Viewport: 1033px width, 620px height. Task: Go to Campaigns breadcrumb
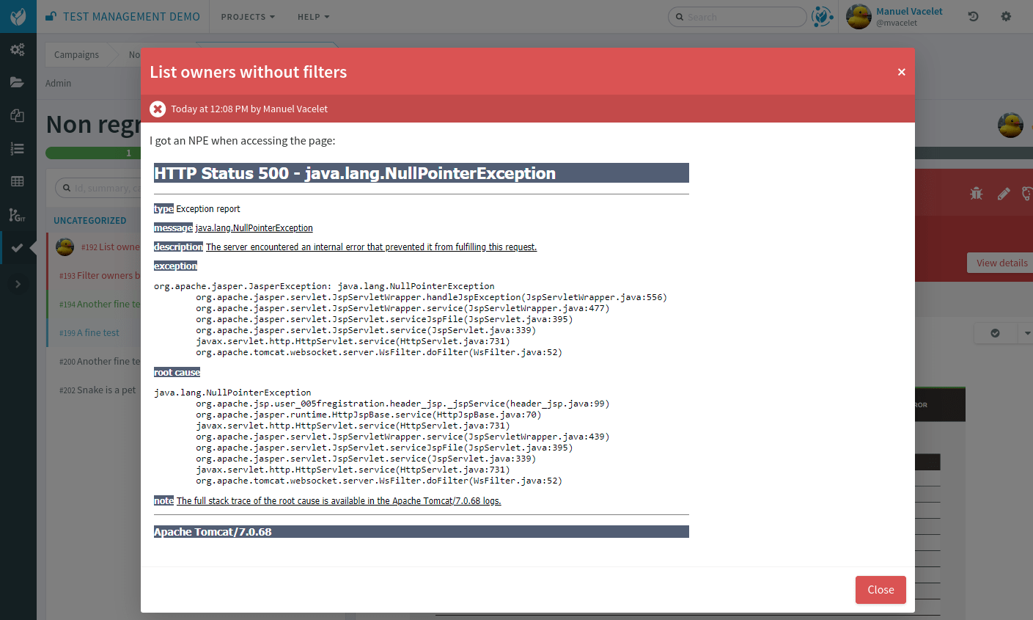76,55
